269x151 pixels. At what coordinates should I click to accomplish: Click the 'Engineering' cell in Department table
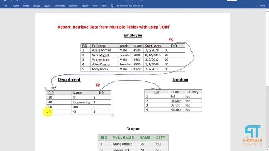coord(82,102)
